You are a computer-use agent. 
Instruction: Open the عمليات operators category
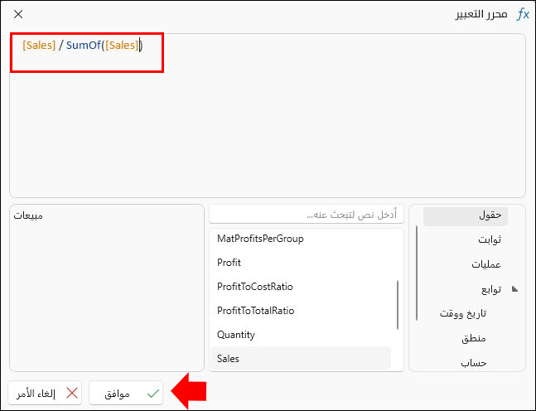[487, 264]
